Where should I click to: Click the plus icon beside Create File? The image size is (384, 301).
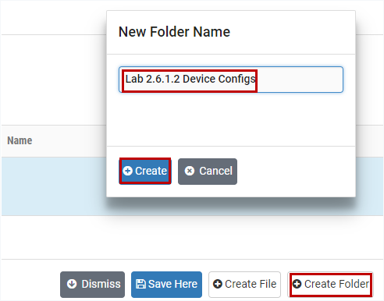coord(218,284)
